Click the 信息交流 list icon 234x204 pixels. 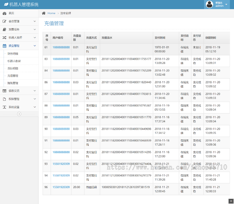(x=4, y=91)
